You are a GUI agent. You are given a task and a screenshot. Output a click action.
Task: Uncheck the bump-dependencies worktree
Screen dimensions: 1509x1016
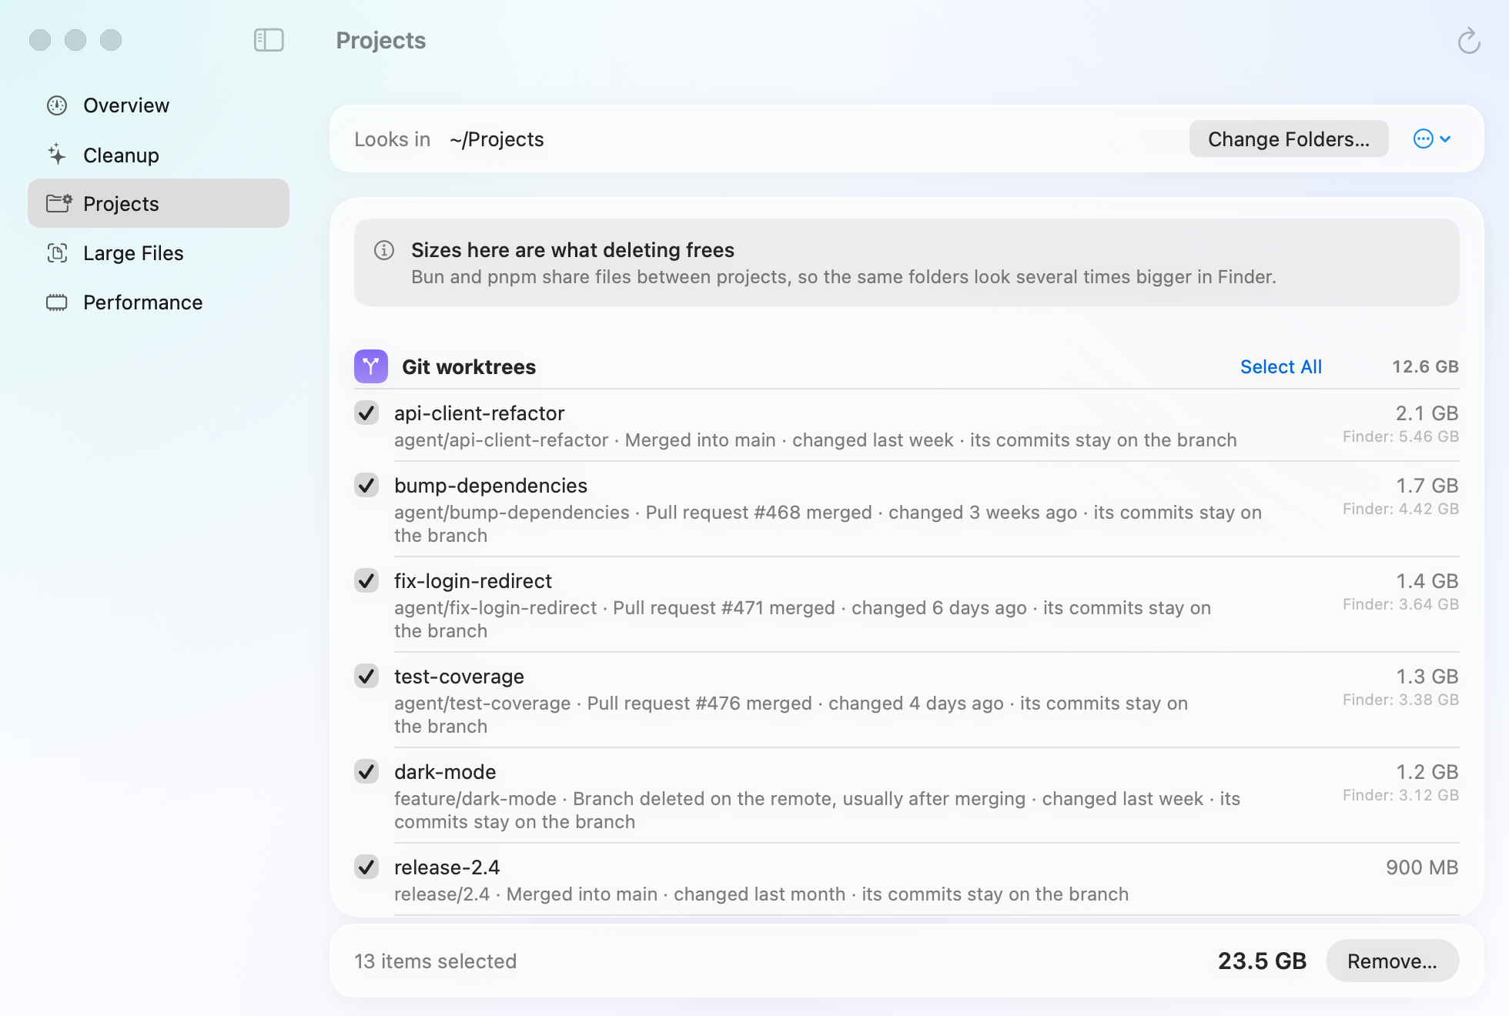pos(366,486)
